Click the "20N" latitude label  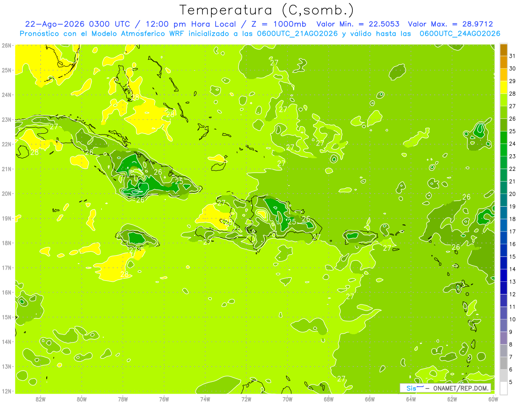coord(7,194)
